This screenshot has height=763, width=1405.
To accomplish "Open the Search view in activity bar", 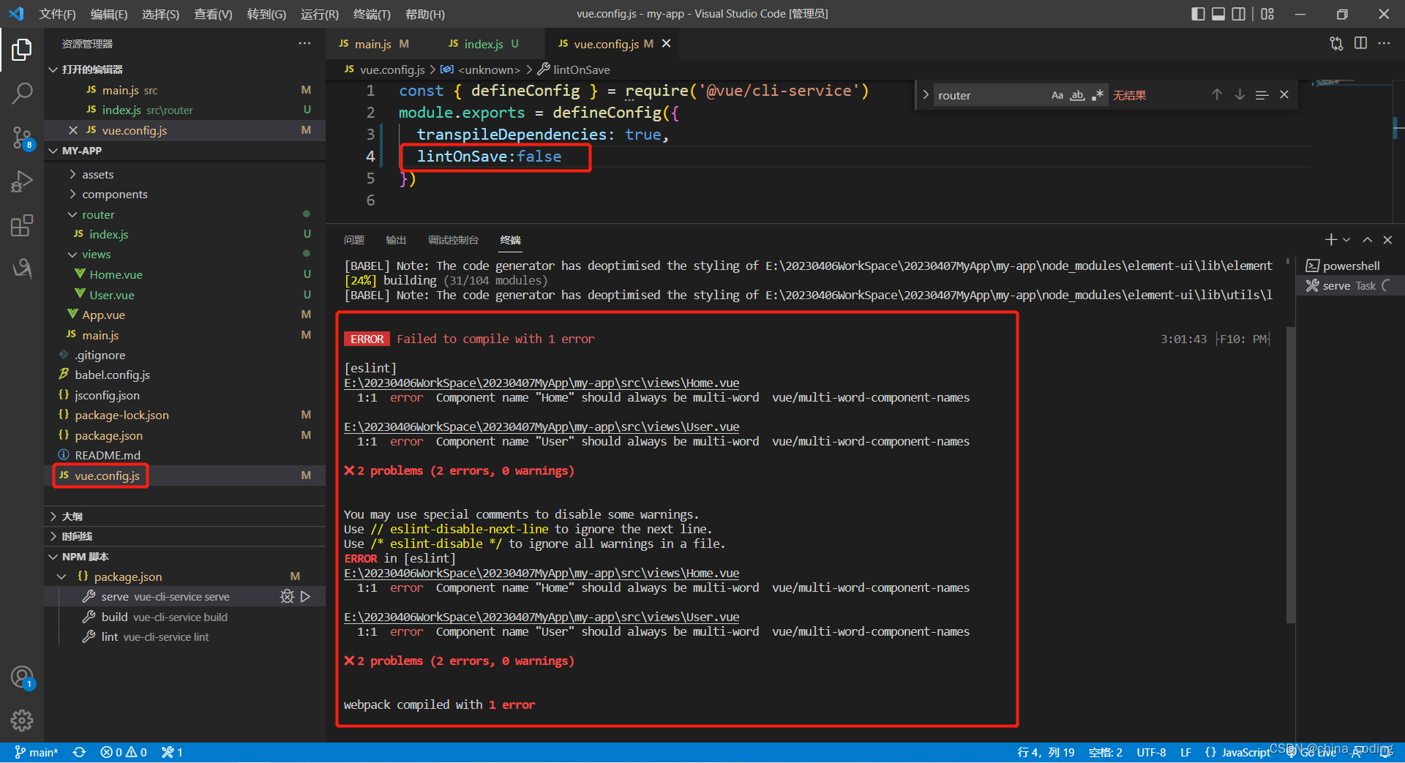I will coord(22,93).
